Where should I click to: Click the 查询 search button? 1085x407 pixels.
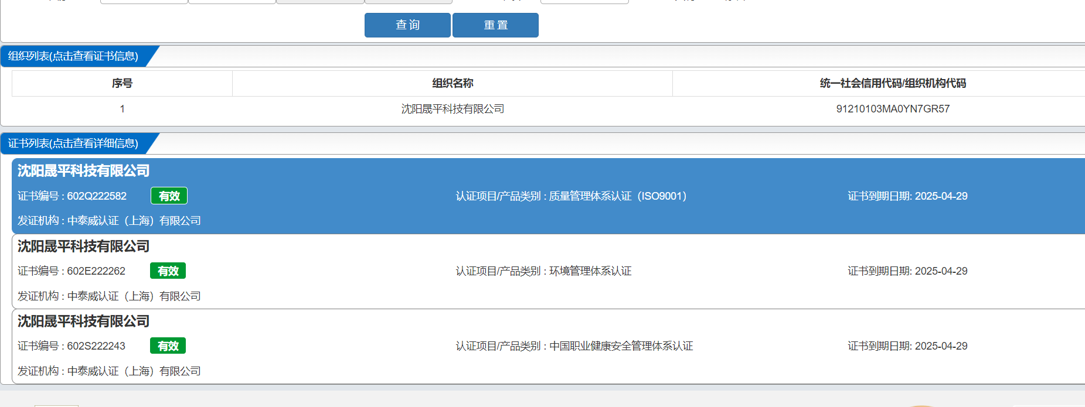point(407,25)
